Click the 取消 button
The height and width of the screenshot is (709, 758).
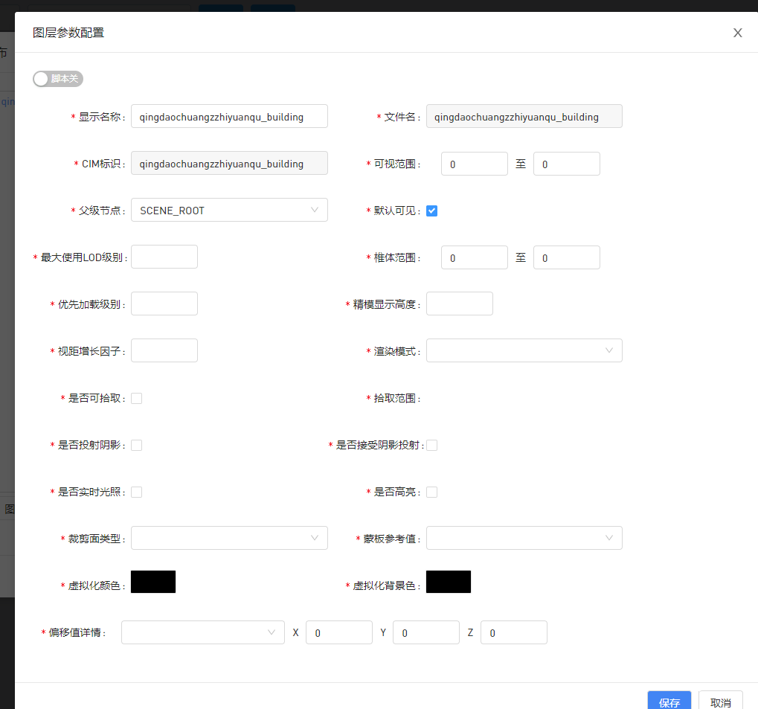[720, 701]
